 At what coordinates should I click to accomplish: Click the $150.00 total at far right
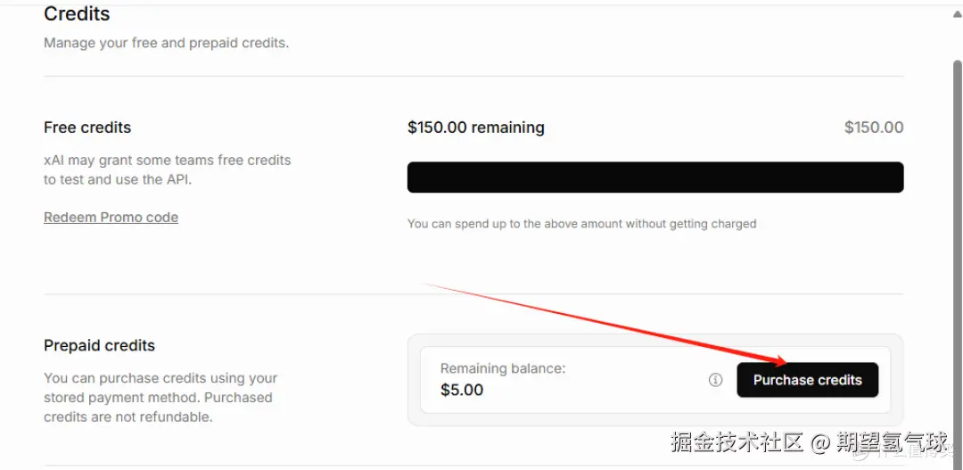tap(873, 128)
